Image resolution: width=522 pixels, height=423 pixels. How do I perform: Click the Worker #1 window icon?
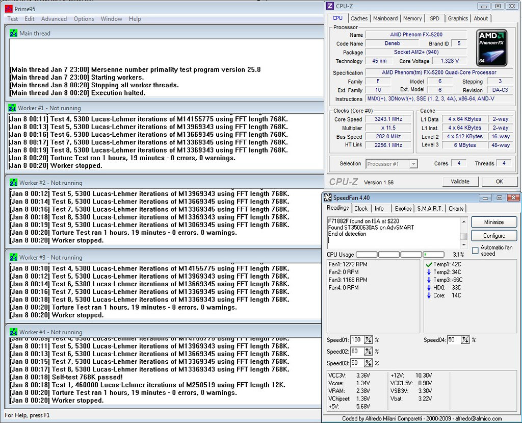tap(12, 108)
